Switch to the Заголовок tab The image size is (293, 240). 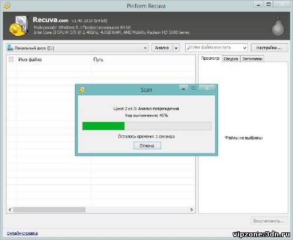tap(252, 59)
